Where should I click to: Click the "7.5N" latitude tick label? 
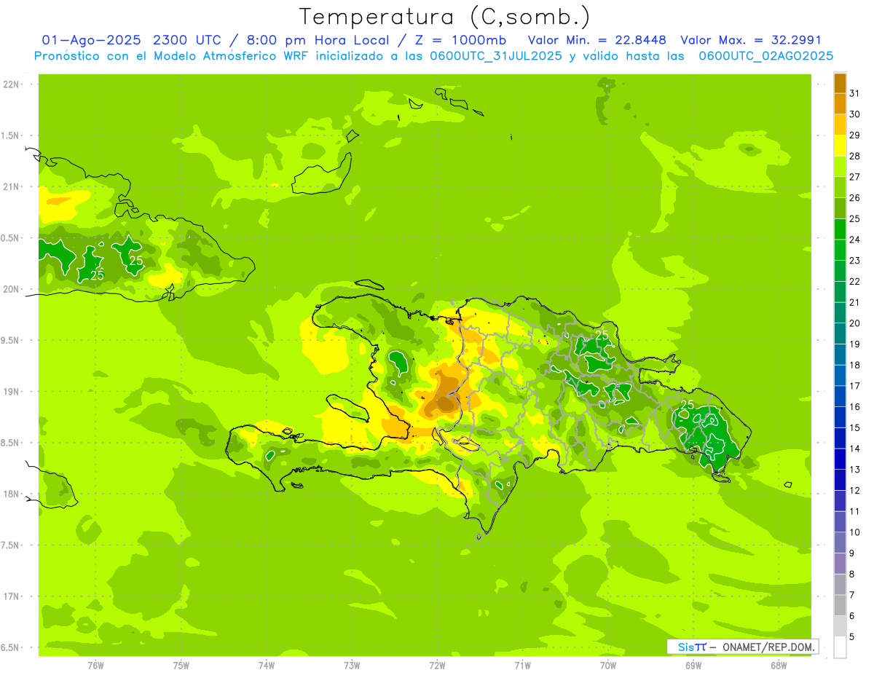coord(10,545)
